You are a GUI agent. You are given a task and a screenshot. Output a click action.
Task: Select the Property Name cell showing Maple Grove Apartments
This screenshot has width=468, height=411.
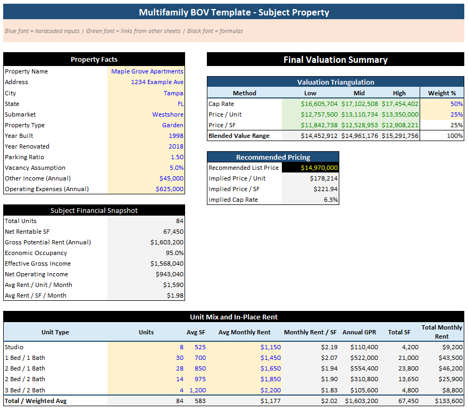point(147,71)
